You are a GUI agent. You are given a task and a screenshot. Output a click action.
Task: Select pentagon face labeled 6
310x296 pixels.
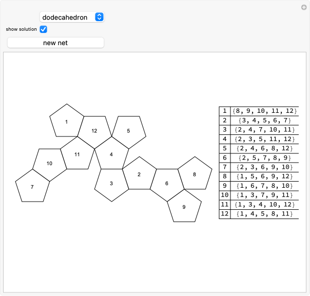(x=167, y=184)
